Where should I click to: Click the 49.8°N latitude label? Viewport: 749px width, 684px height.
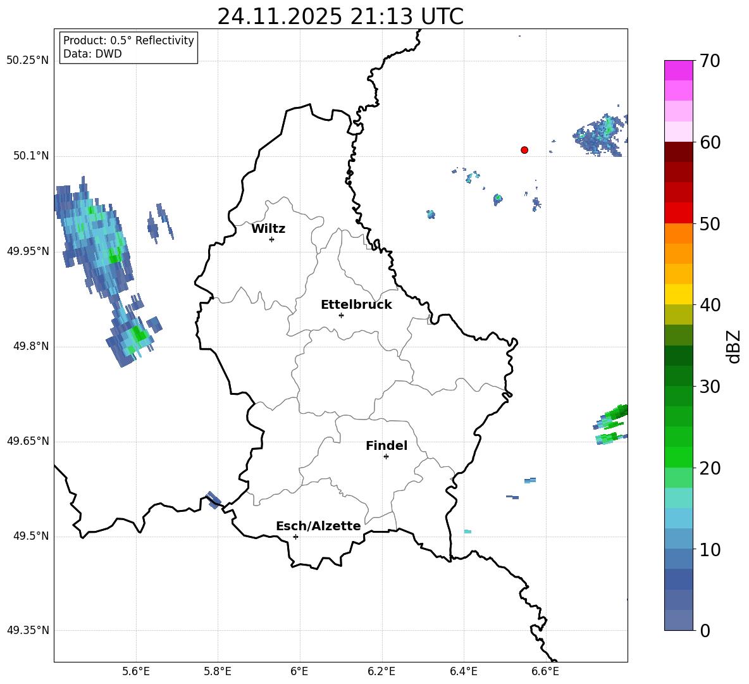31,346
